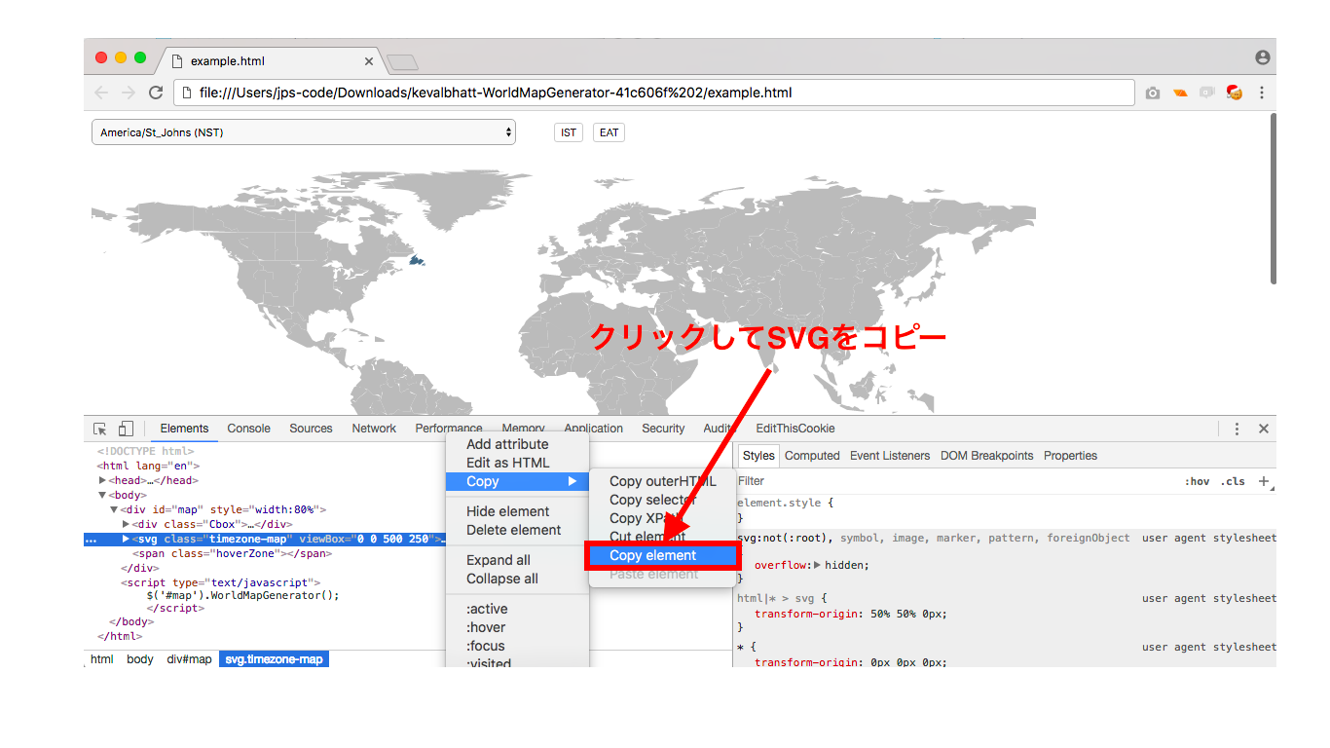
Task: Click the EAT button
Action: click(609, 132)
